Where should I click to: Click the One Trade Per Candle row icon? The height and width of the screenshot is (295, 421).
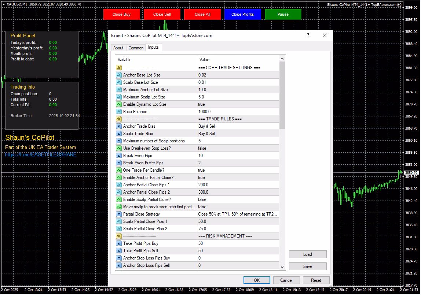[119, 170]
